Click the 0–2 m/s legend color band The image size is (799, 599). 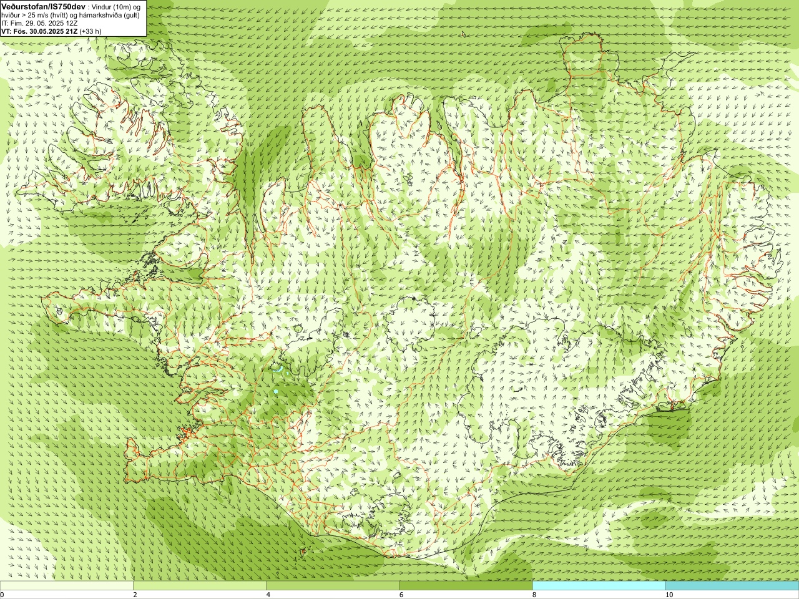[x=67, y=586]
